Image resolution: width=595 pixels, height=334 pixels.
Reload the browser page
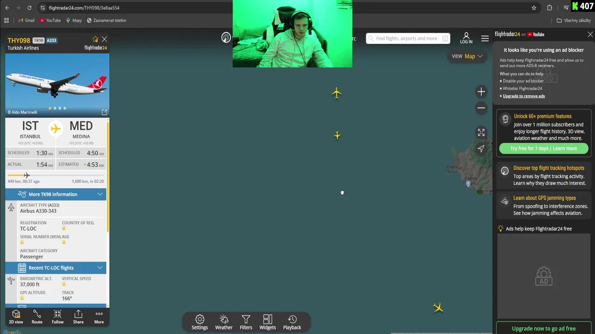click(29, 8)
